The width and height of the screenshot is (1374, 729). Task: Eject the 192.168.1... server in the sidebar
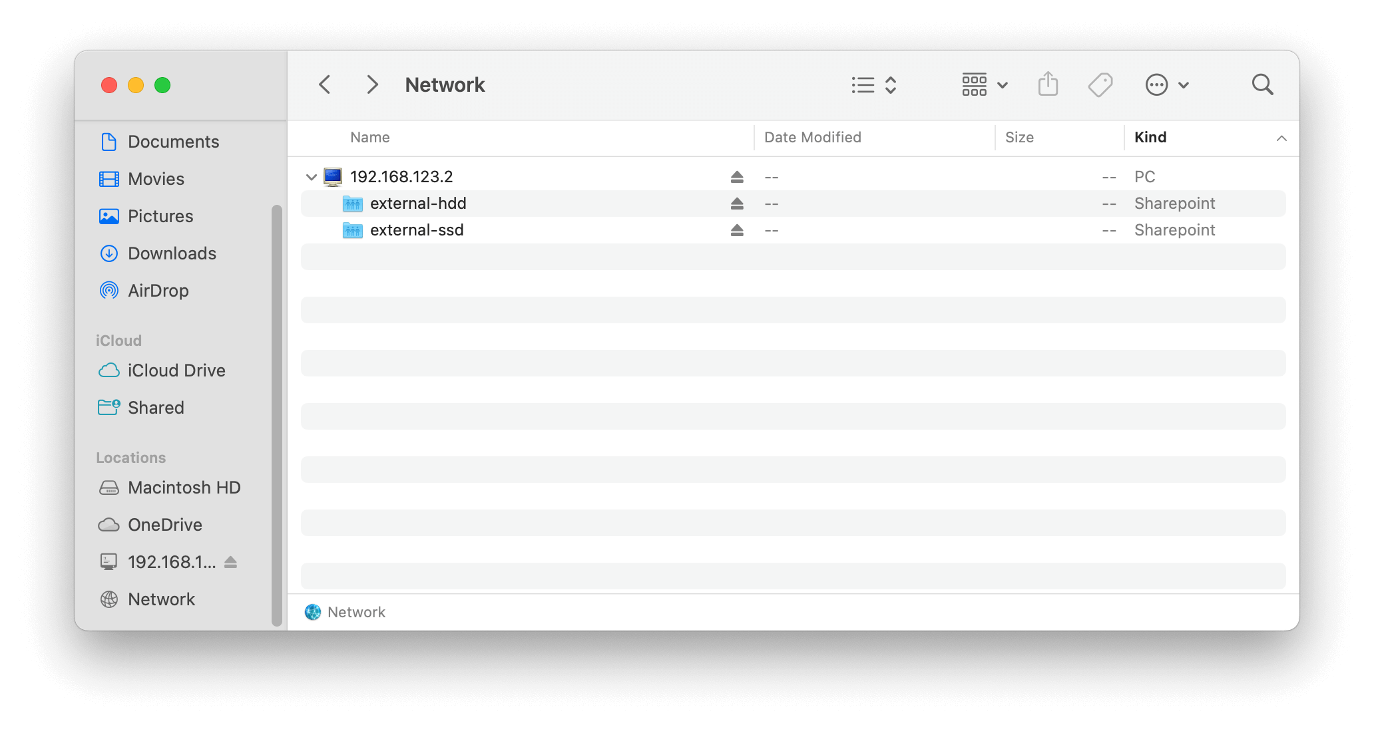coord(230,562)
